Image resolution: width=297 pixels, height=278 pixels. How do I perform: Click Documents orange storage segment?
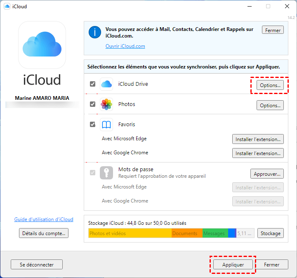(187, 233)
